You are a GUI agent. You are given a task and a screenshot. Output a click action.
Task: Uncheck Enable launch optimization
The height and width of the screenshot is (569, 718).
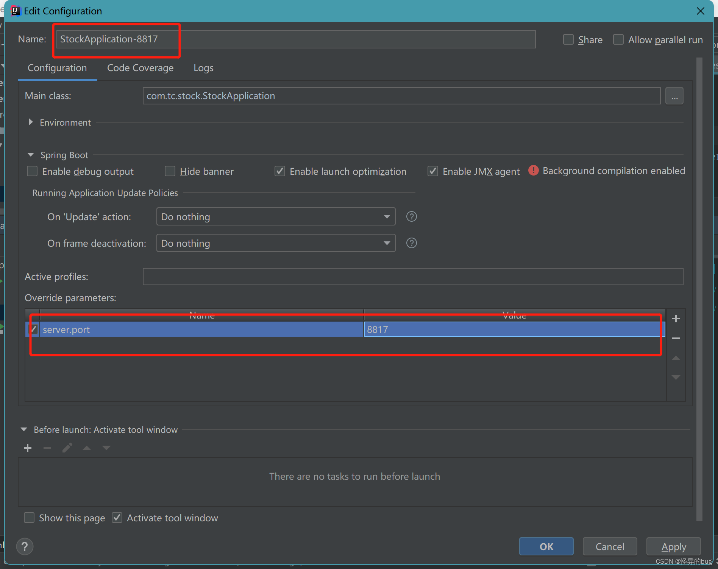280,171
